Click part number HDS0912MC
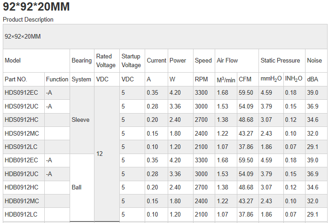This screenshot has height=223, width=329. [x=21, y=133]
